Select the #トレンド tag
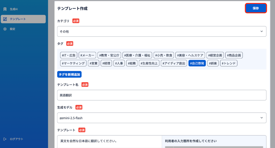 pos(229,64)
